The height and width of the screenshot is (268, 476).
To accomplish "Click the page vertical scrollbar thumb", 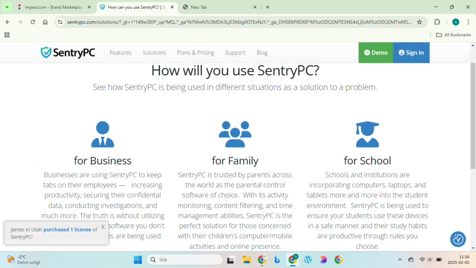I will 473,116.
